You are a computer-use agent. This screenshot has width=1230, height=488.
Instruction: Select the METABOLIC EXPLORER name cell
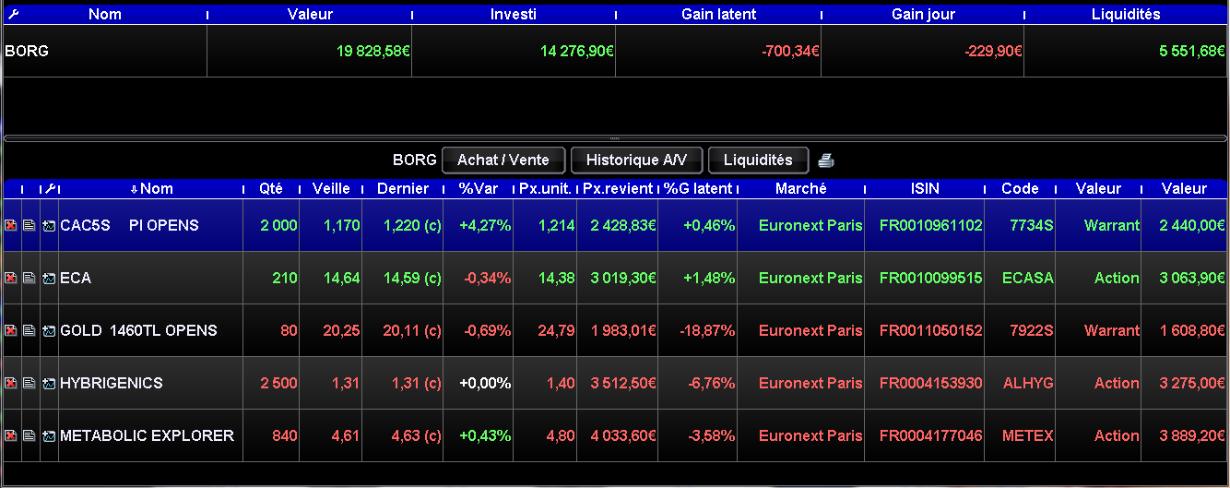click(151, 435)
